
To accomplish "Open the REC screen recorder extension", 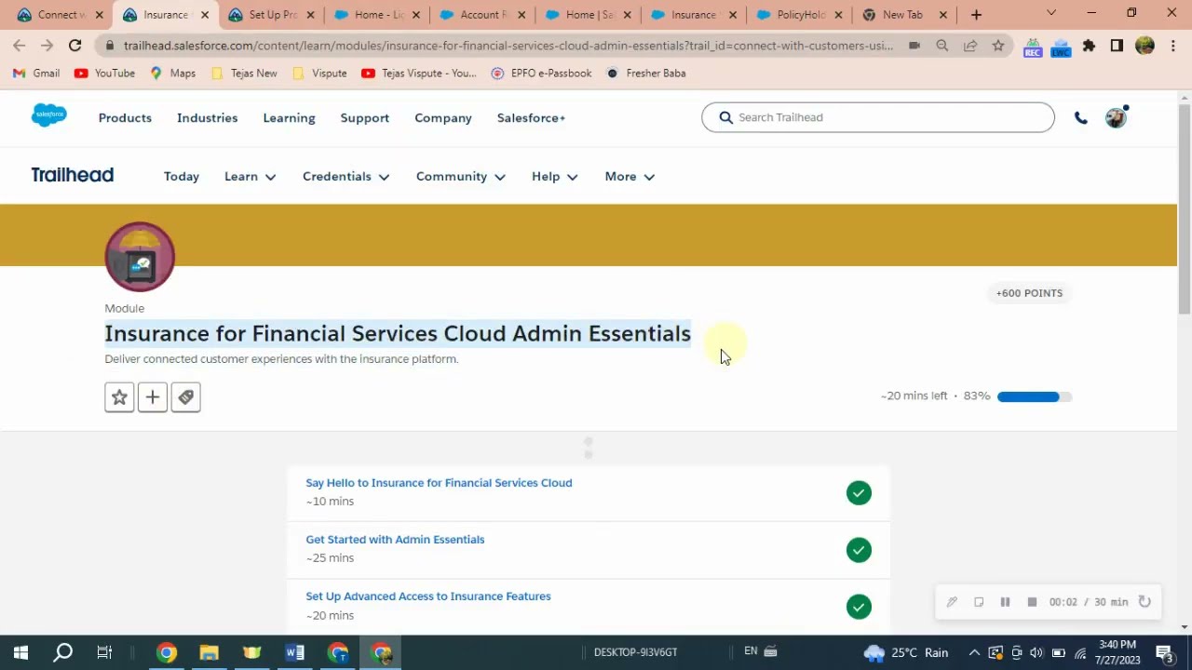I will [x=1033, y=47].
